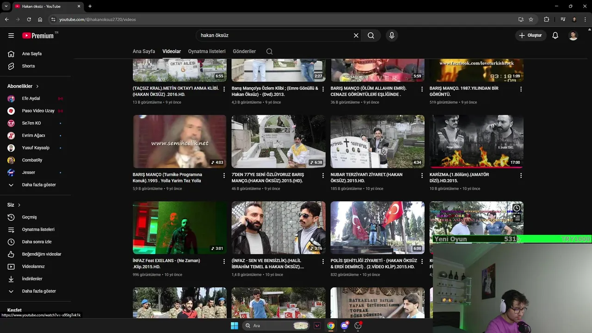
Task: Open POLİS ŞEHİTLİĞİ ZİYARETİ video thumbnail
Action: click(377, 228)
